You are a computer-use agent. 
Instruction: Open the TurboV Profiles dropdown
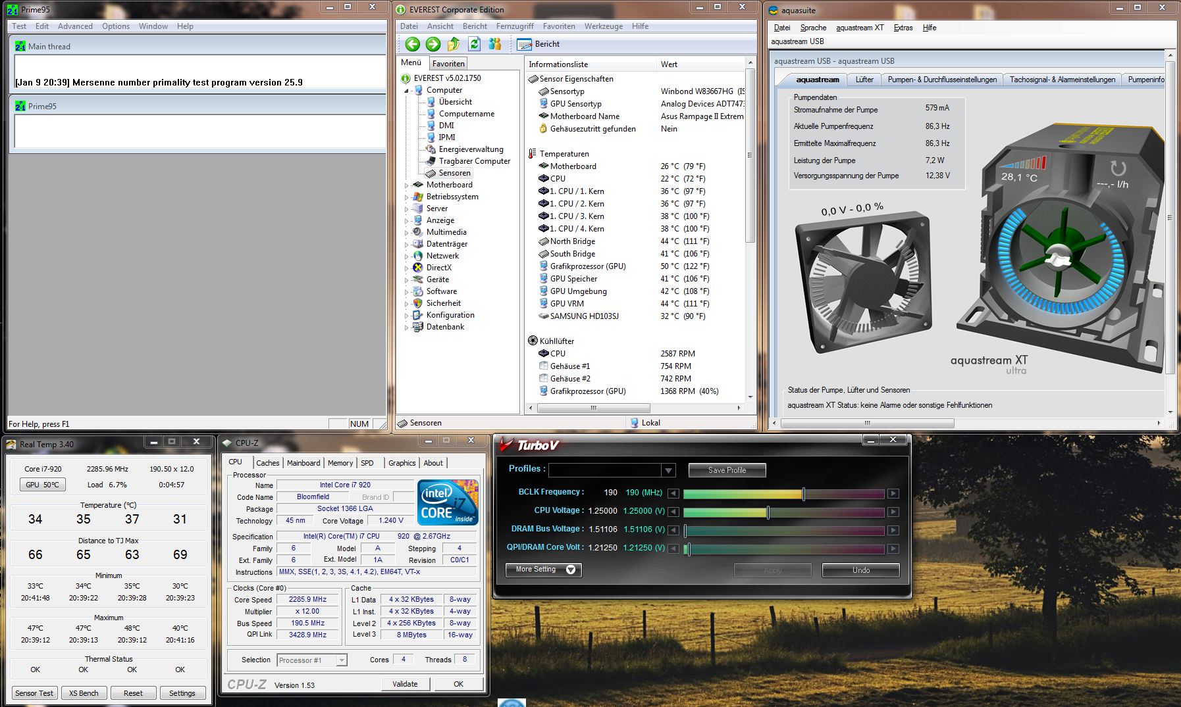pyautogui.click(x=668, y=470)
